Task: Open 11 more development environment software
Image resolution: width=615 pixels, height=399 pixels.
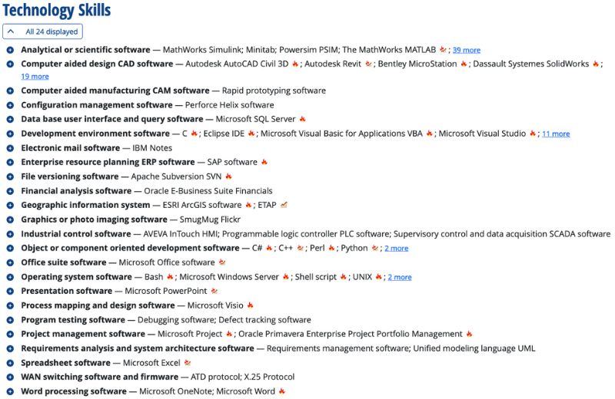Action: click(556, 134)
